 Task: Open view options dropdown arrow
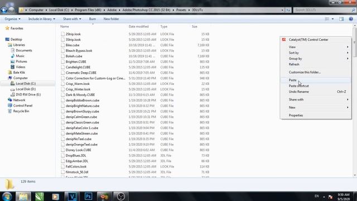(332, 19)
